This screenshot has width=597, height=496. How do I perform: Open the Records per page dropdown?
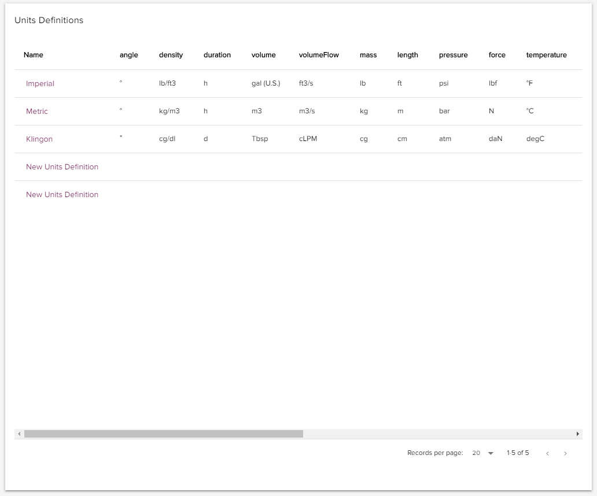click(483, 453)
